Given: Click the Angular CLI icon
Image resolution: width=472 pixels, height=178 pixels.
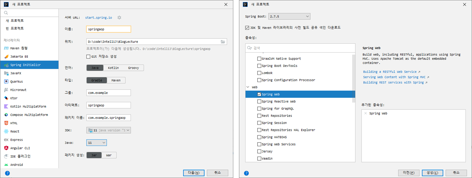Looking at the screenshot, I should coord(6,148).
